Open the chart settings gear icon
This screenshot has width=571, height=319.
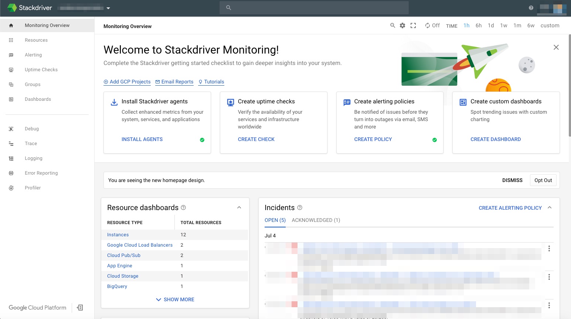[x=402, y=25]
